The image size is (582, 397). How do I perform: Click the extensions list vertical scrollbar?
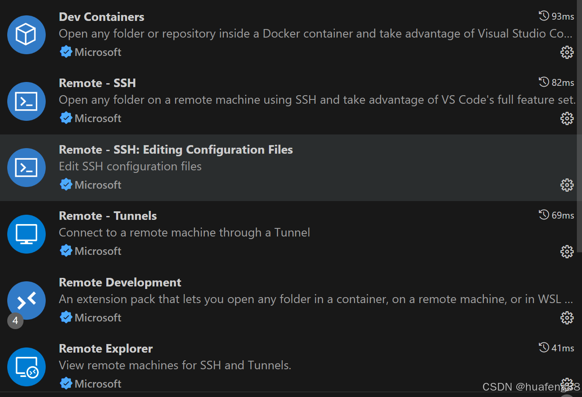tap(579, 126)
